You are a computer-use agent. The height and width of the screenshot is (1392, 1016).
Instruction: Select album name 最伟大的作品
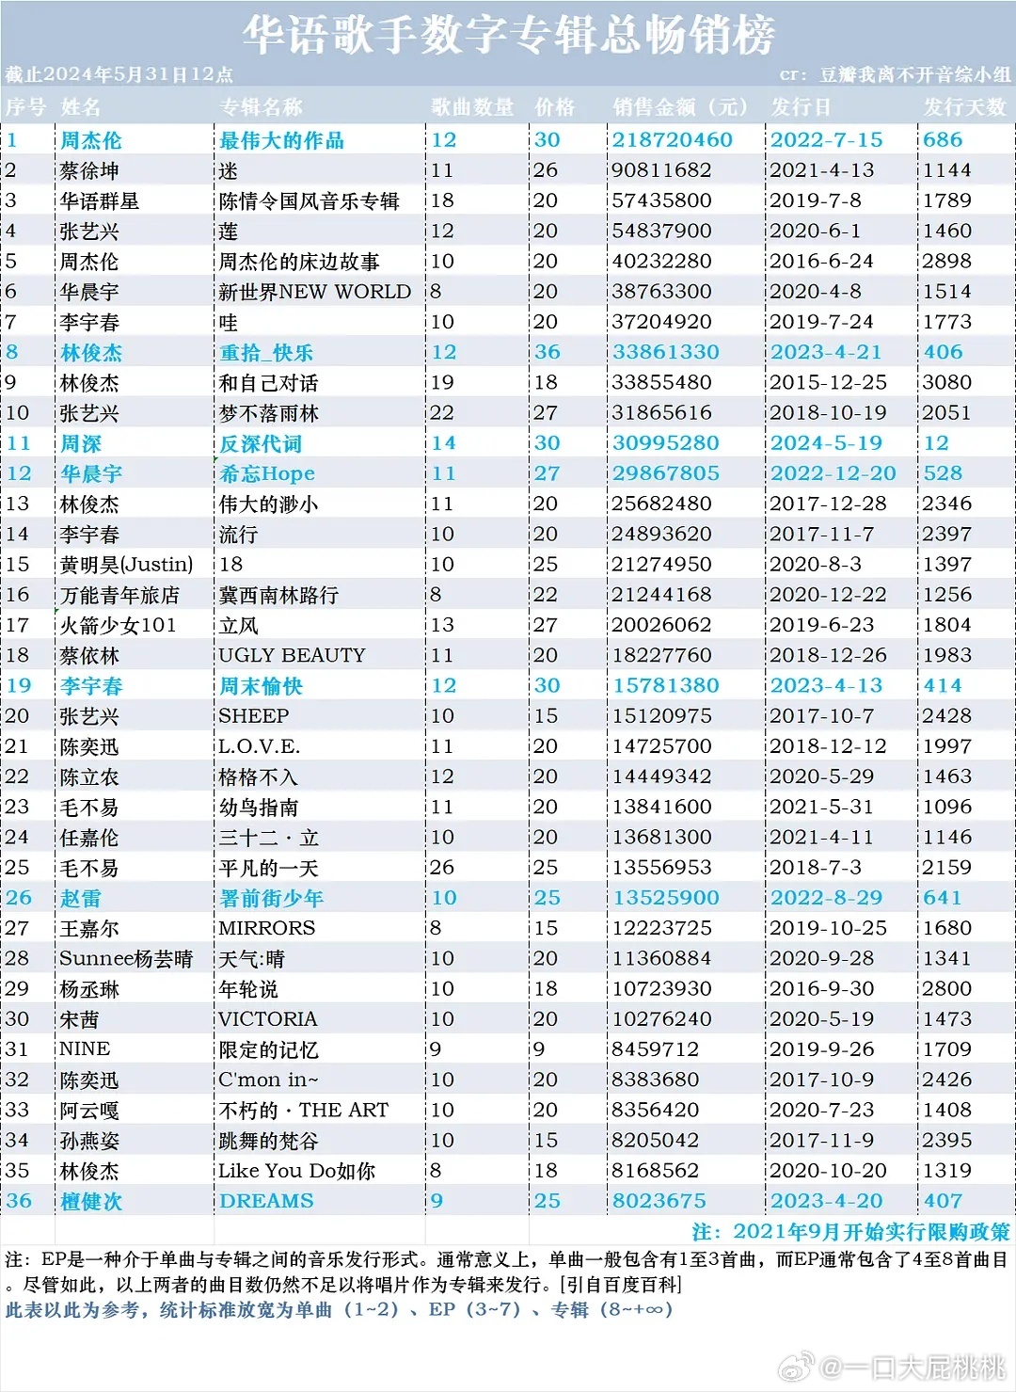pos(281,140)
